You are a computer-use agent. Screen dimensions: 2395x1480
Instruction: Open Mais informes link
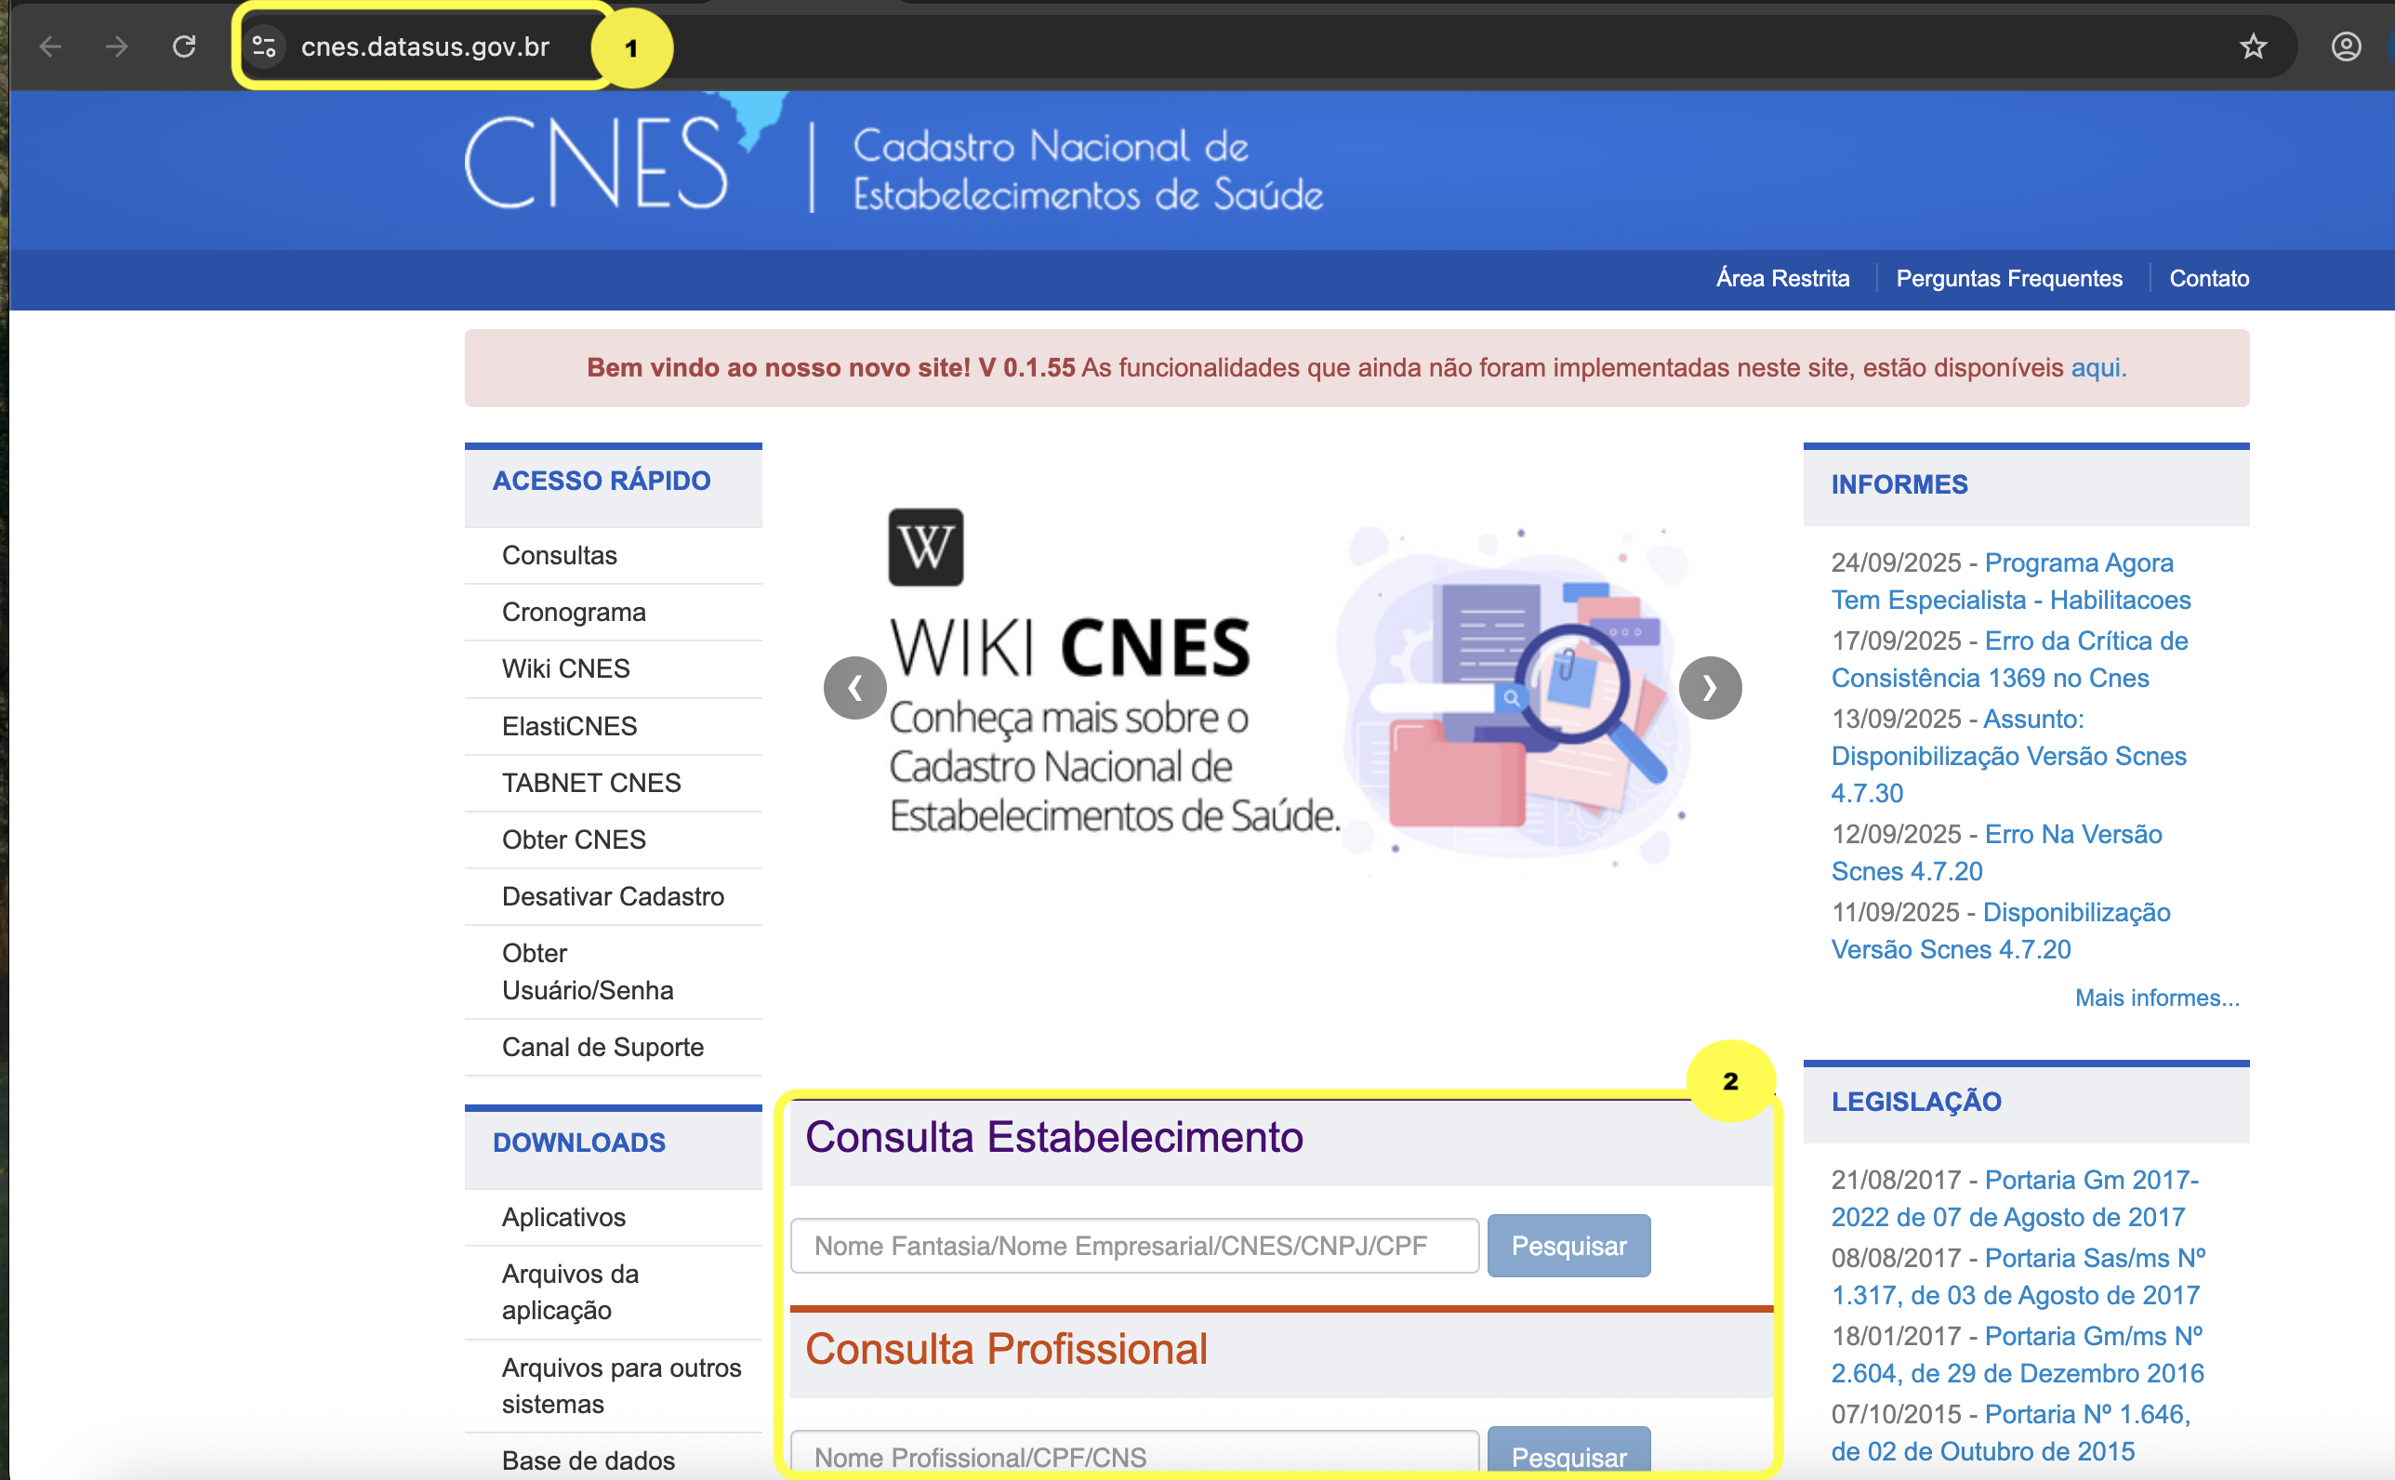tap(2156, 998)
